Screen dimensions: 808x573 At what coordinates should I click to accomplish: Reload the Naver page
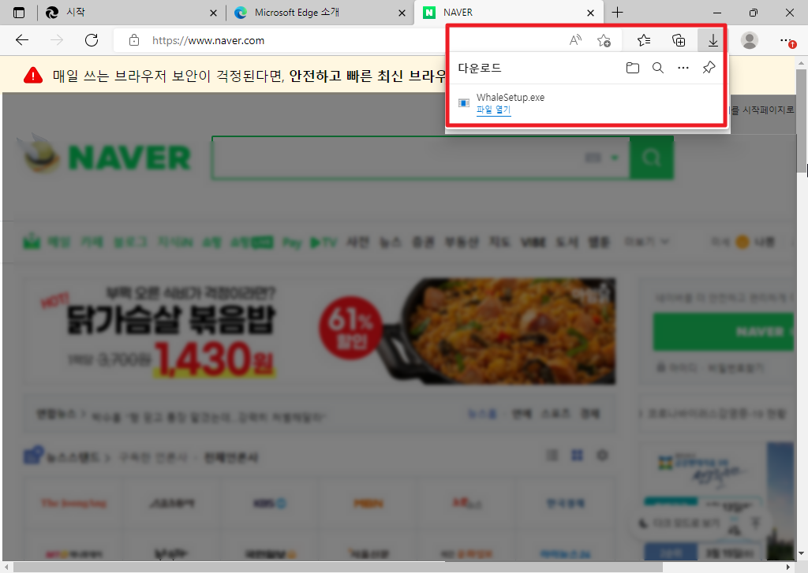pos(92,40)
